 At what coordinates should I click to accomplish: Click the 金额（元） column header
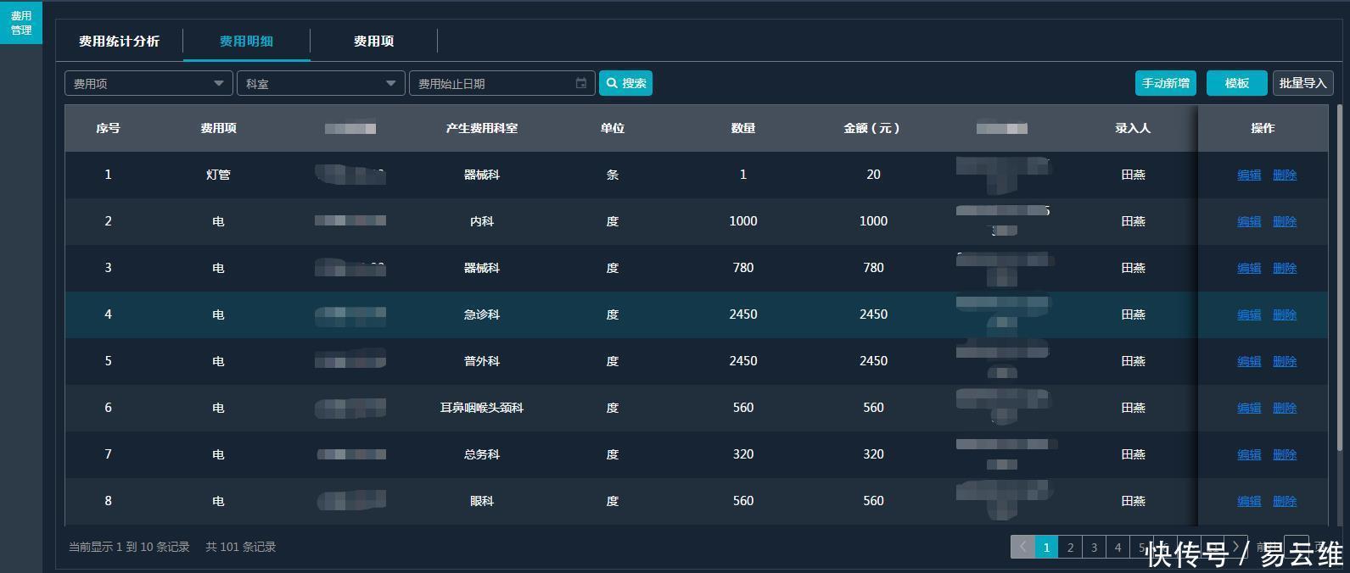[x=873, y=128]
